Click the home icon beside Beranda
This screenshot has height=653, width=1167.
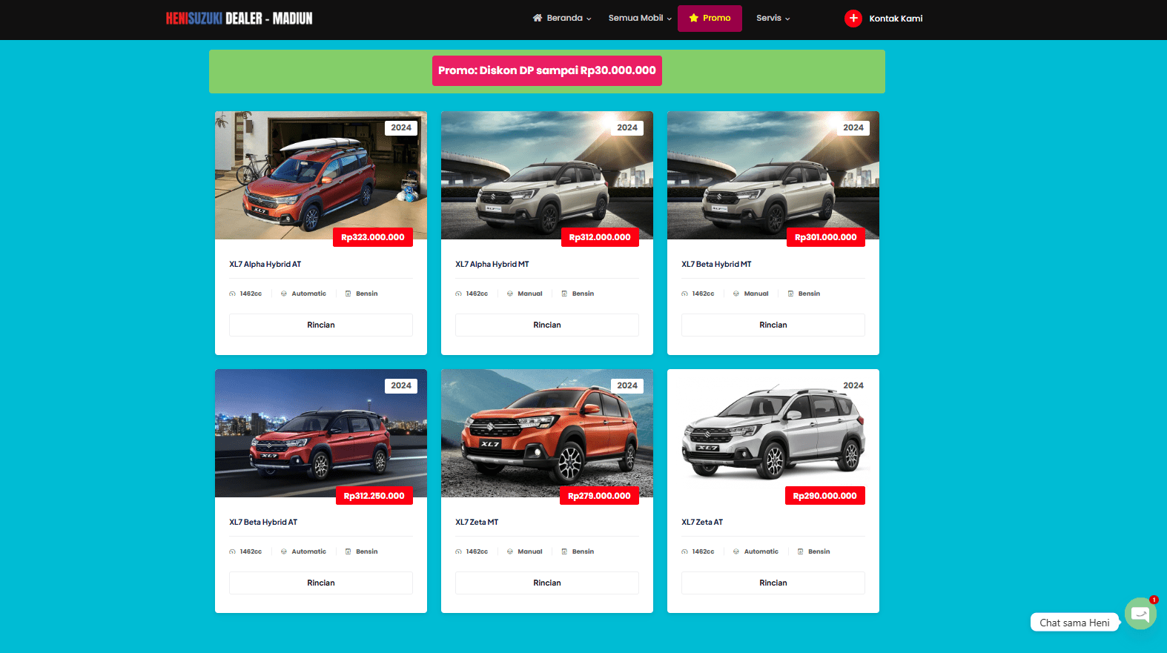(x=538, y=18)
